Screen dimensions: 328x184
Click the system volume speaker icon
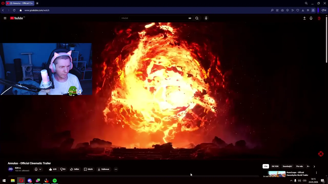click(x=299, y=181)
